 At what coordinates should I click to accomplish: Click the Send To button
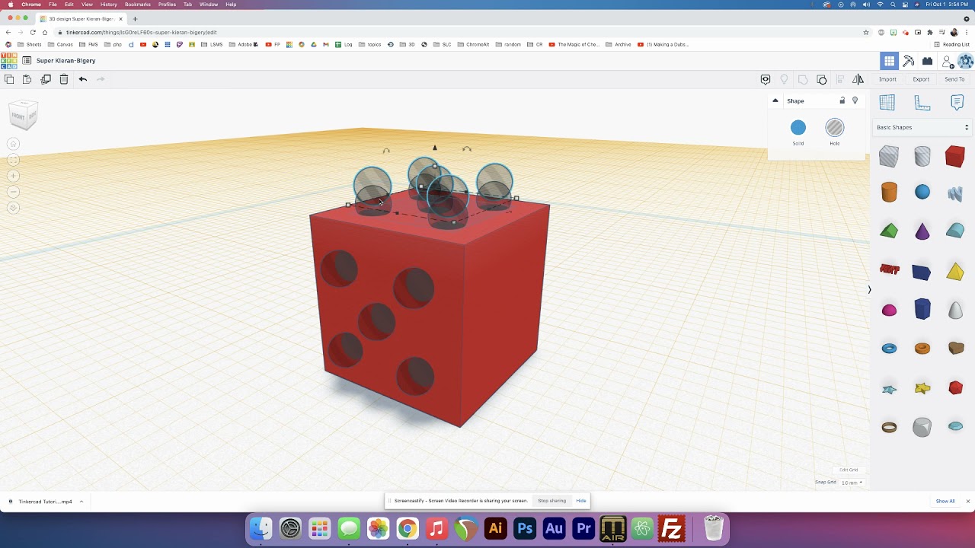pyautogui.click(x=954, y=79)
